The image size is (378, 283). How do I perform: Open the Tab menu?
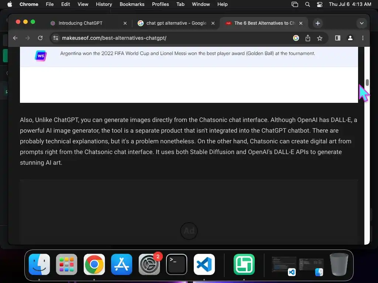pyautogui.click(x=180, y=4)
